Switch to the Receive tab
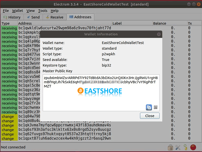 (55, 17)
